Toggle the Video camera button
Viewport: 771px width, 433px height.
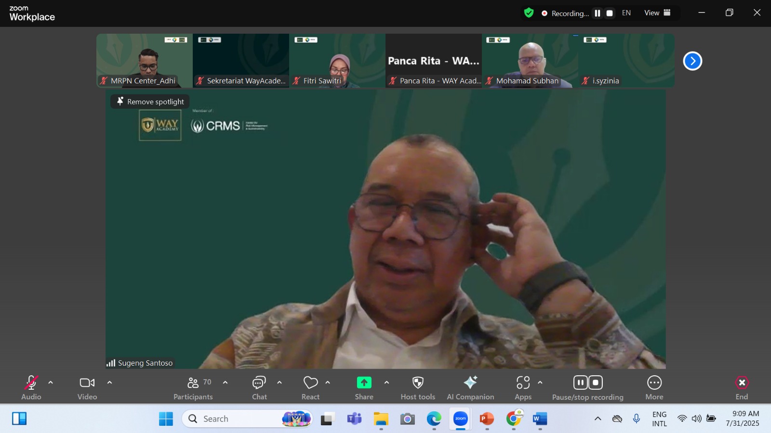(87, 388)
